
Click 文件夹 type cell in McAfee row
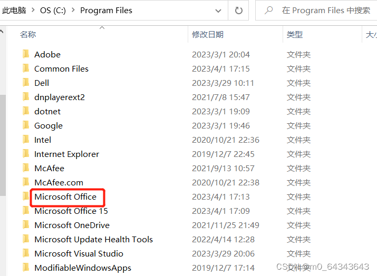click(298, 168)
